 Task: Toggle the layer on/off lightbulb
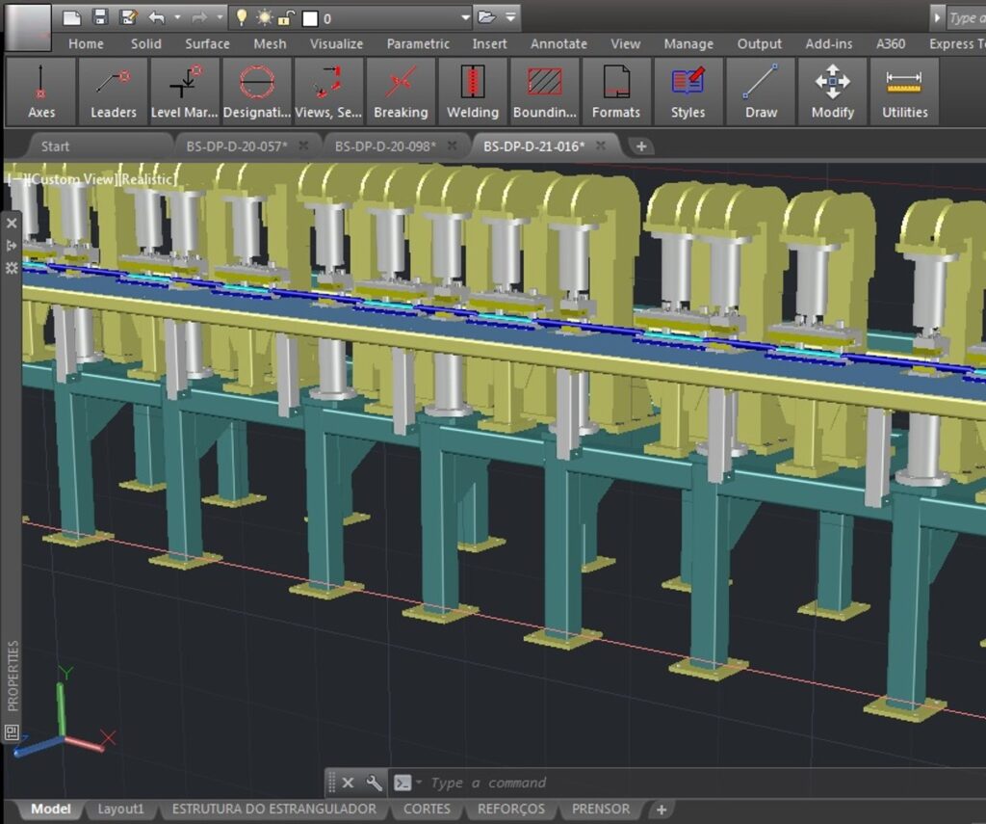pyautogui.click(x=242, y=17)
